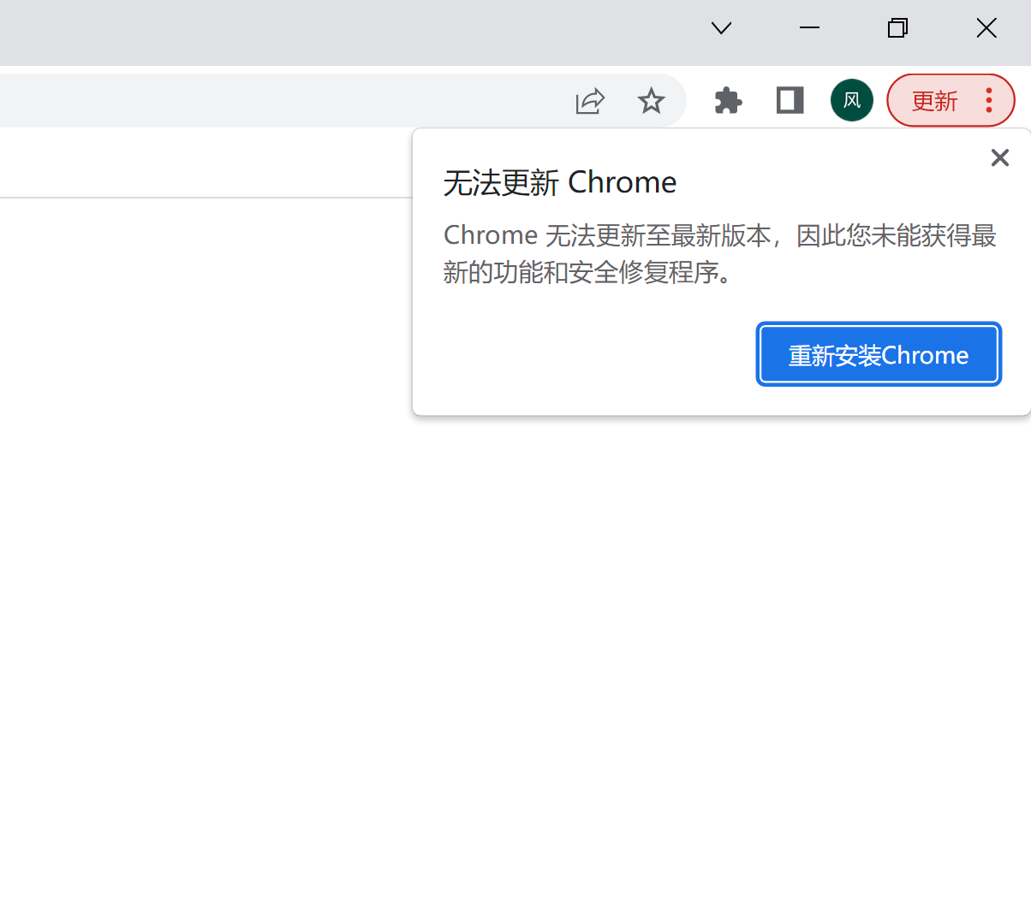Screen dimensions: 1031x918
Task: Open the extensions panel from toolbar
Action: point(727,100)
